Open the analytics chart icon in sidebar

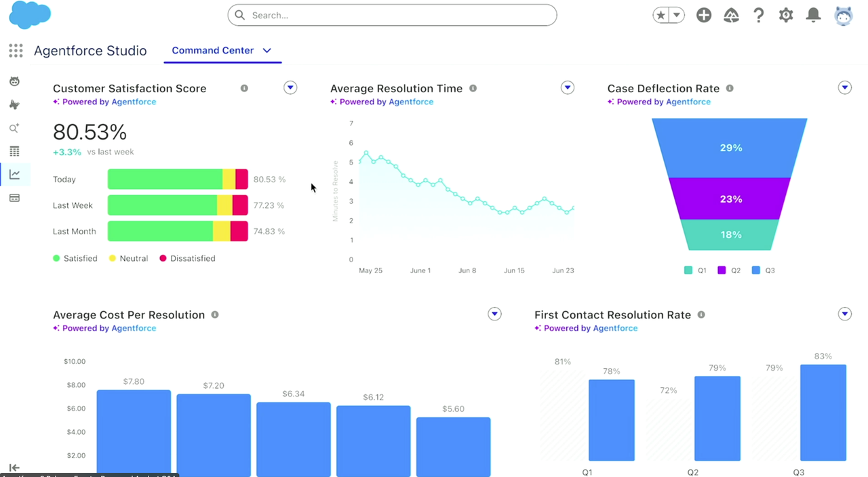coord(14,173)
